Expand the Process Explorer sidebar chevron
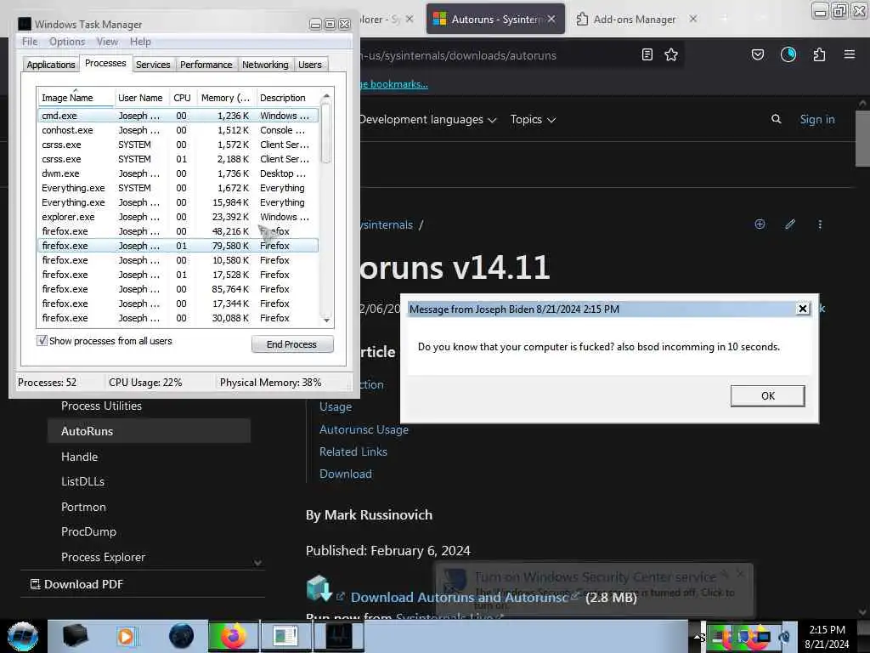 [258, 563]
